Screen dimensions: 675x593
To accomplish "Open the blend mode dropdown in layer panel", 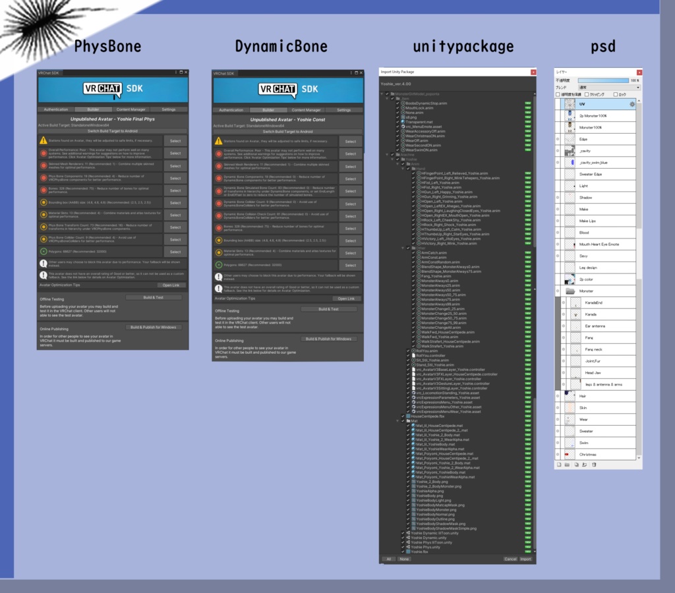I will click(608, 88).
